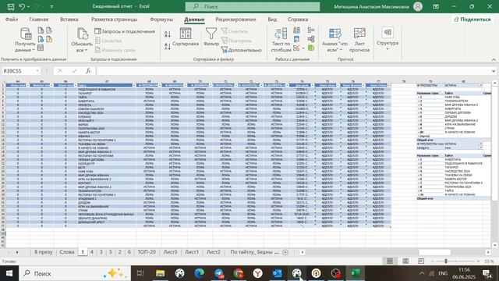Click Обновить все refresh icon

point(82,40)
